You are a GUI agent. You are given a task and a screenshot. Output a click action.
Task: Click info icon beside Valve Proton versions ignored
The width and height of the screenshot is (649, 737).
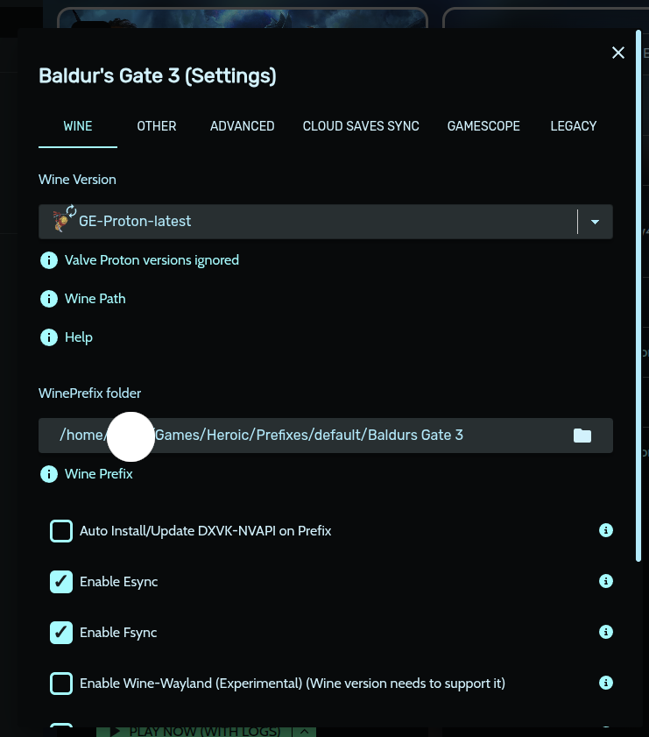pos(49,260)
